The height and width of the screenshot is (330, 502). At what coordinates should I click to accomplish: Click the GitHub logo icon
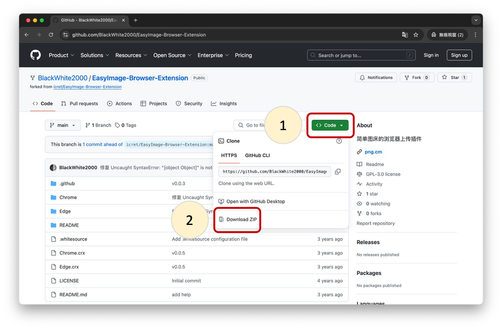[35, 55]
